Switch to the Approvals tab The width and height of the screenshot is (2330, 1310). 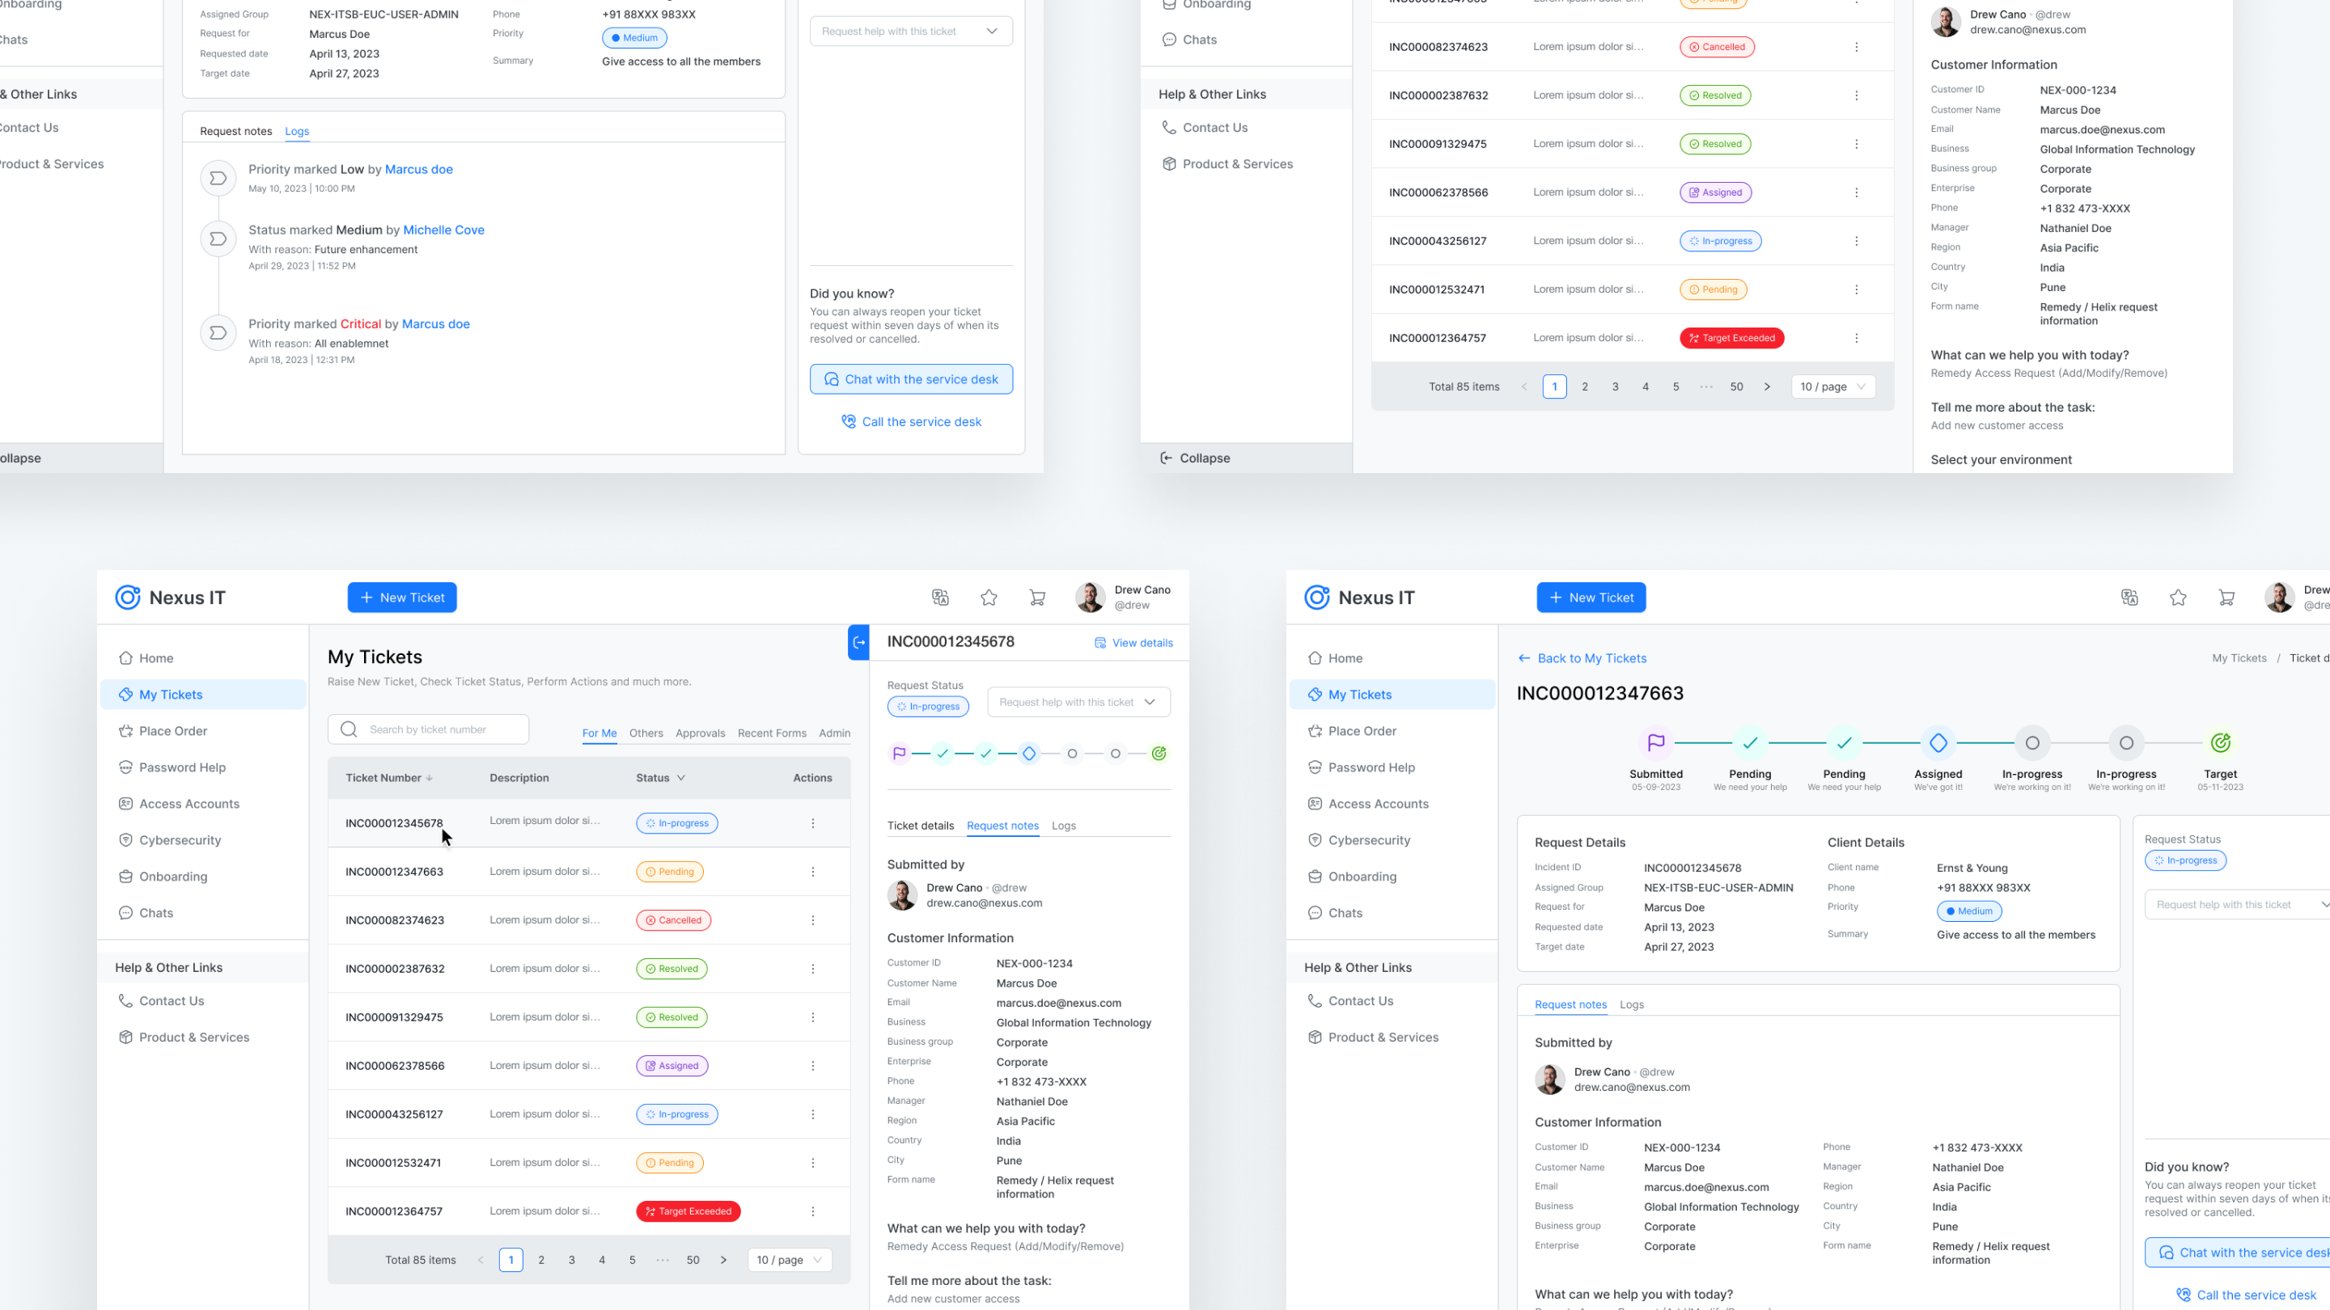pos(699,733)
